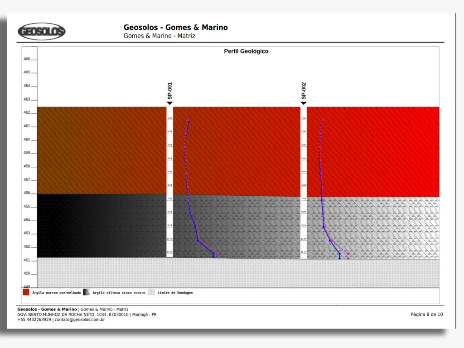Click the 462 elevation axis label
464x348 pixels.
coord(27,112)
